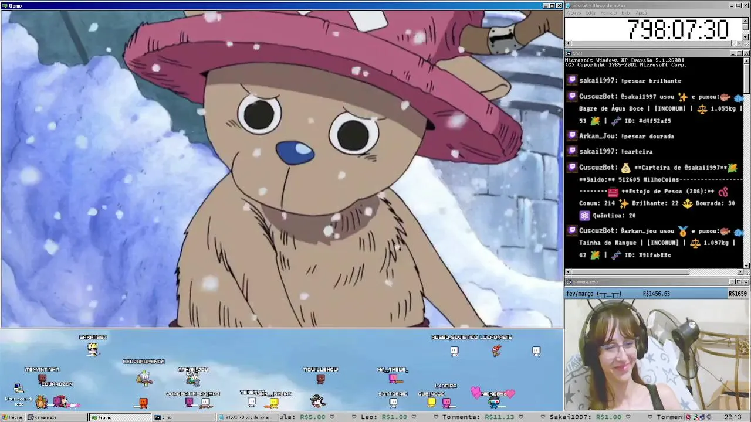Click the chat window scroll down arrow
751x422 pixels.
coord(746,265)
